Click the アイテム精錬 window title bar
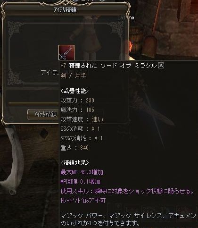This screenshot has width=198, height=228. (x=65, y=10)
